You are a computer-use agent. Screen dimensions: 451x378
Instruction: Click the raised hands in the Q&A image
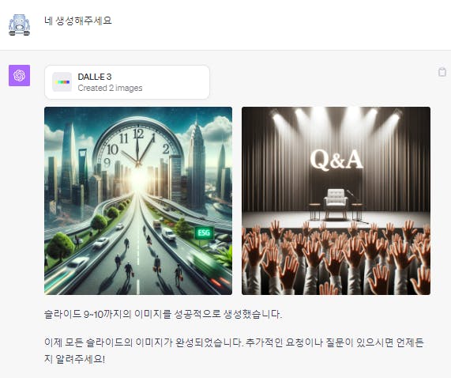pyautogui.click(x=336, y=258)
